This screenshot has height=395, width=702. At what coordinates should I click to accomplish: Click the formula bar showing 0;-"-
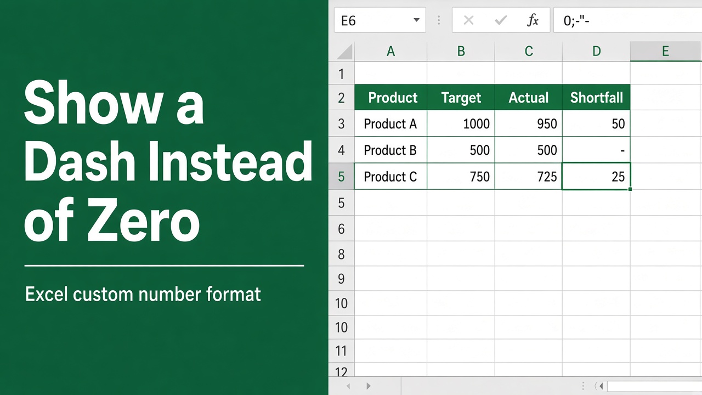(627, 21)
